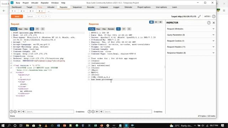
Task: Go to next match in Response search
Action: tap(101, 112)
